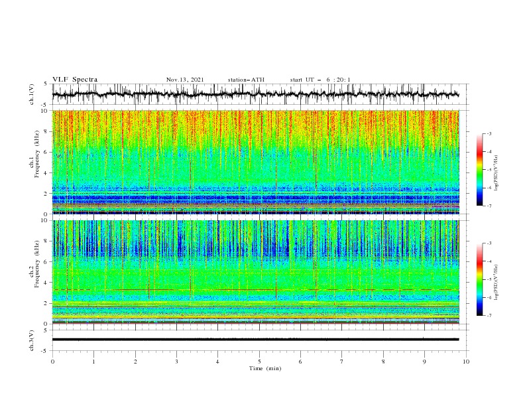This screenshot has width=525, height=406.
Task: Click the "10" kHz tick on ch.1 frequency axis
Action: click(45, 111)
